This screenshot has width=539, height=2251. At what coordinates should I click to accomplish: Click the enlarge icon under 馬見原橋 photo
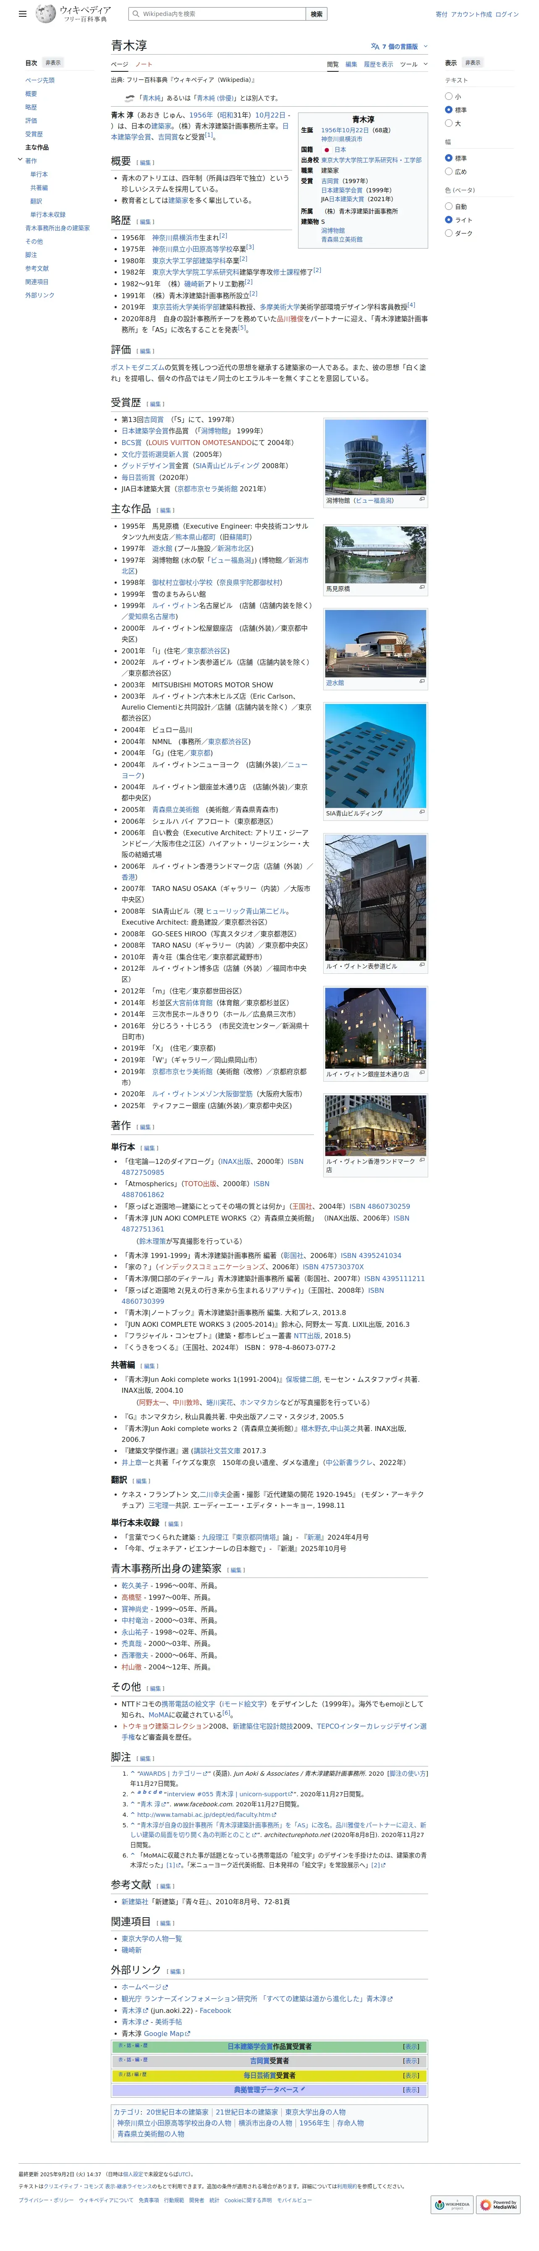click(x=422, y=587)
